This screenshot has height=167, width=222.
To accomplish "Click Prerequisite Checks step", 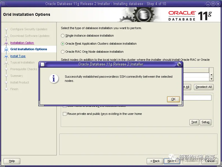I will coord(24,69).
